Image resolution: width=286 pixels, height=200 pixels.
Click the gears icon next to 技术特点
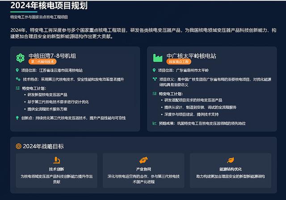tap(18, 79)
